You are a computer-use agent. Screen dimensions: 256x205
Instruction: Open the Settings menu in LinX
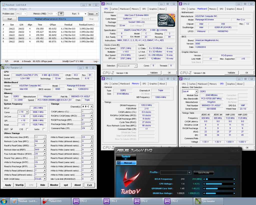pyautogui.click(x=13, y=9)
